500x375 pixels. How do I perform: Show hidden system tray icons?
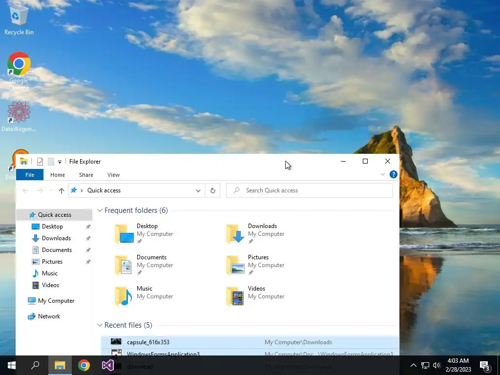(x=413, y=365)
